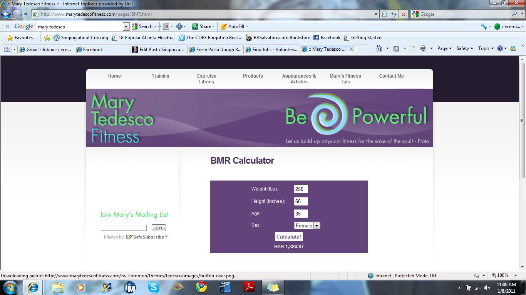526x295 pixels.
Task: Open the Favorites star button
Action: click(20, 38)
